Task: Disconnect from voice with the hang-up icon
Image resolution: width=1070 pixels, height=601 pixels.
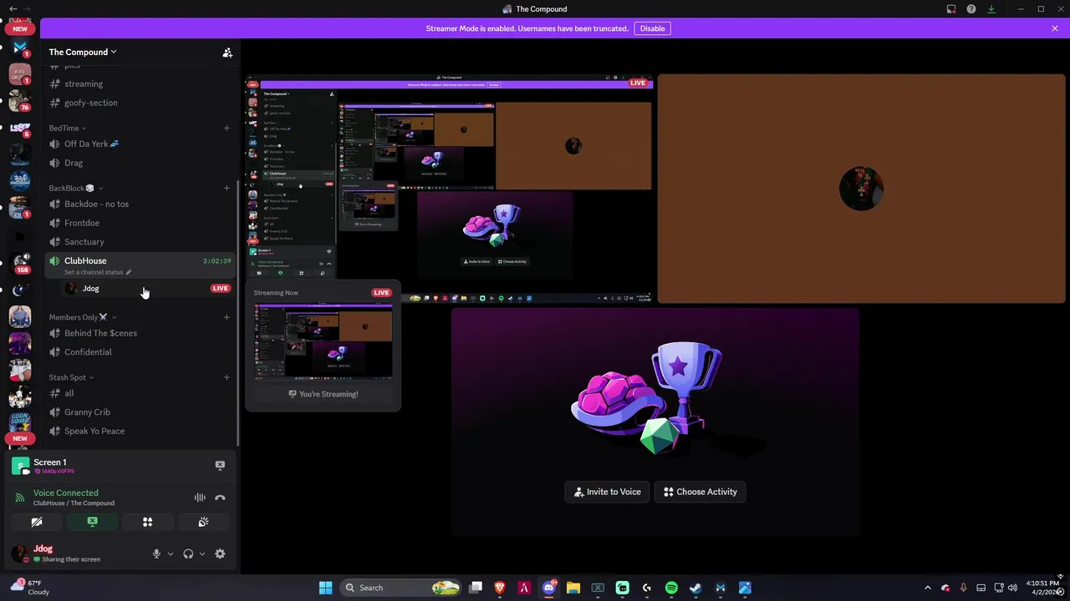Action: coord(220,497)
